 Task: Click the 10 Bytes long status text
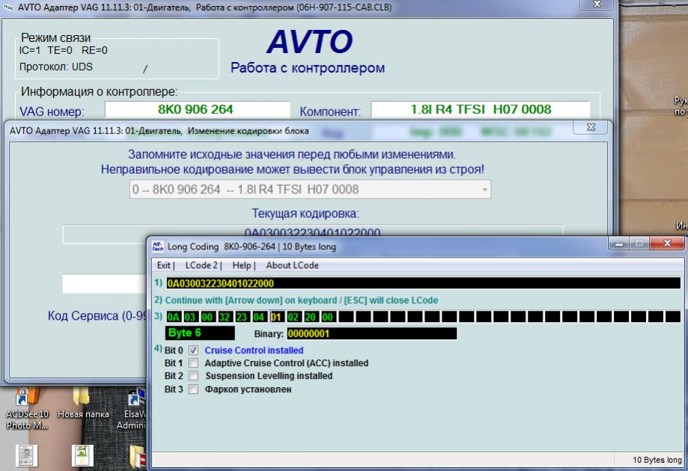coord(657,460)
